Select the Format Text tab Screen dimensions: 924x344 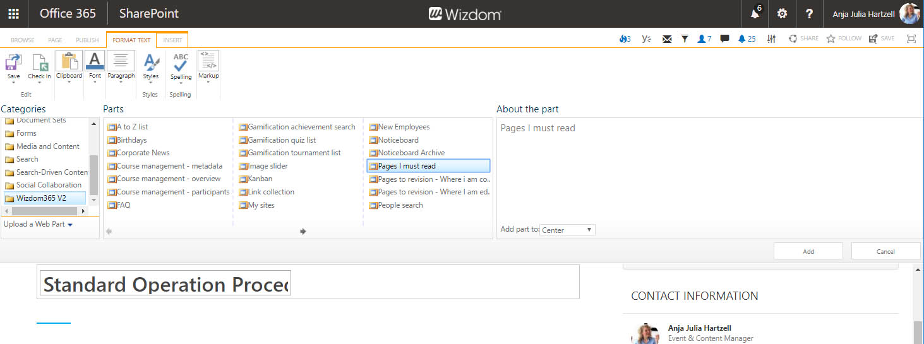(x=131, y=40)
